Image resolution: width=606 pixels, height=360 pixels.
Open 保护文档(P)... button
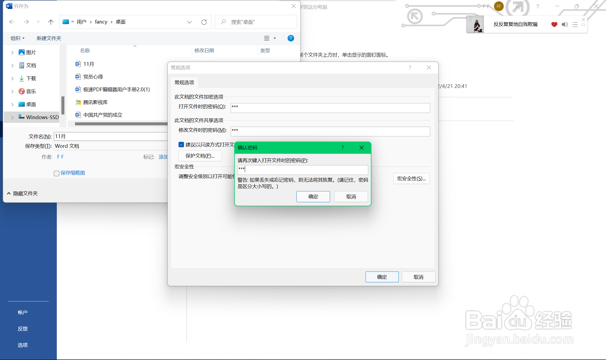click(200, 156)
